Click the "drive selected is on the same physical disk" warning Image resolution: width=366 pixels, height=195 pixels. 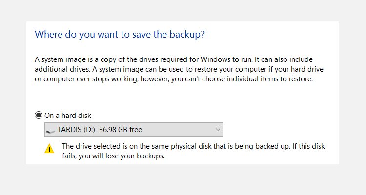point(193,146)
